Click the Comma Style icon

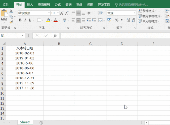pyautogui.click(x=122, y=20)
